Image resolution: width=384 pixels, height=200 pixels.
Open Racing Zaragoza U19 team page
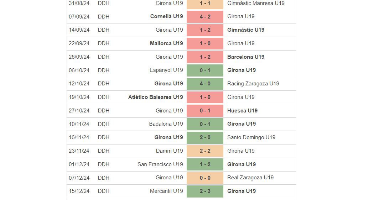(x=253, y=84)
